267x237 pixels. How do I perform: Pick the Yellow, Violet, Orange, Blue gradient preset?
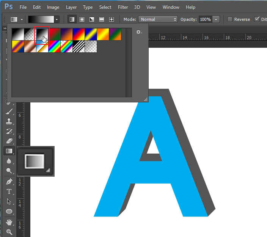pyautogui.click(x=18, y=47)
